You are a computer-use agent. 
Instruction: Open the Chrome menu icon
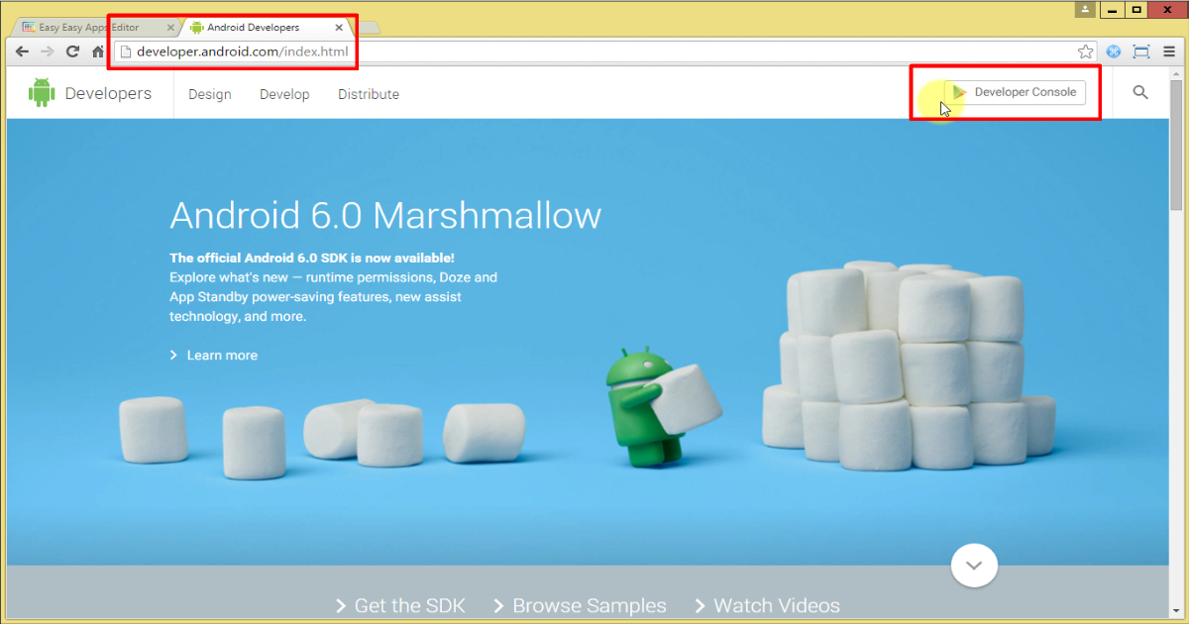click(1170, 52)
